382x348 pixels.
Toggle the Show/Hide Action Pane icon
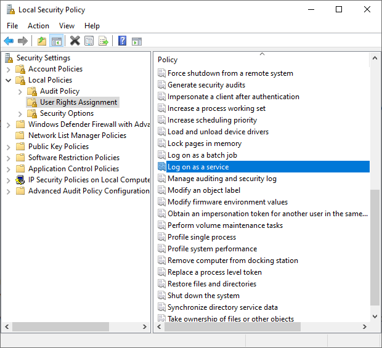click(x=137, y=41)
